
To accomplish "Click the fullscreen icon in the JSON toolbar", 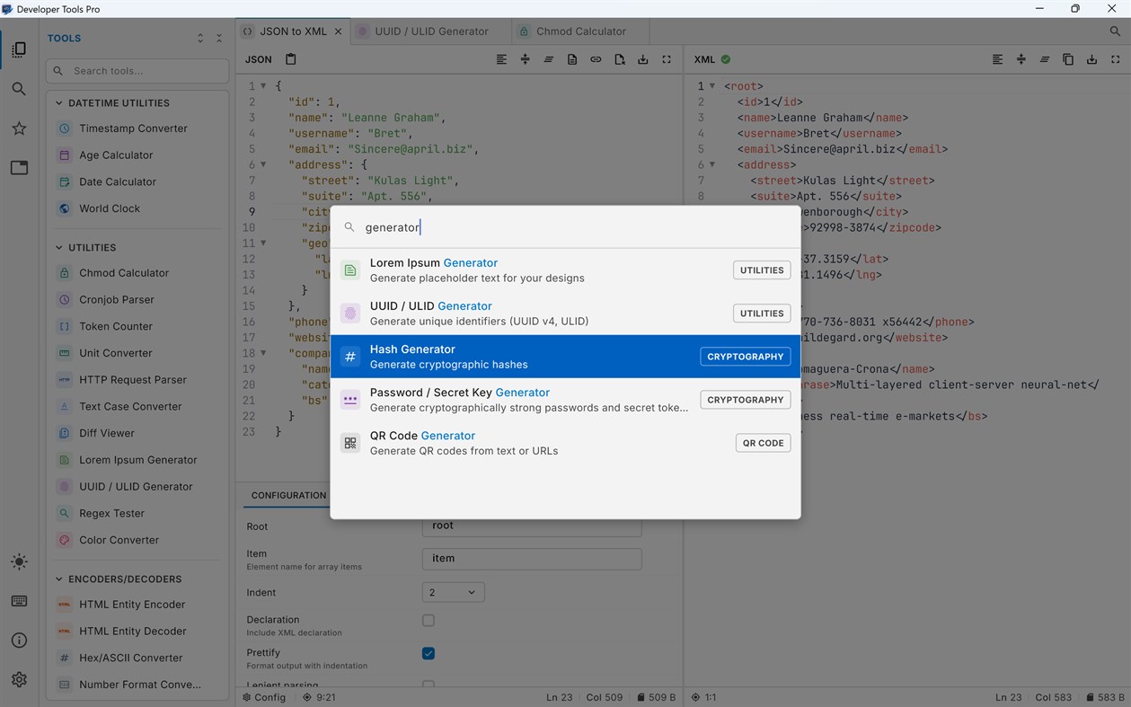I will pyautogui.click(x=667, y=59).
